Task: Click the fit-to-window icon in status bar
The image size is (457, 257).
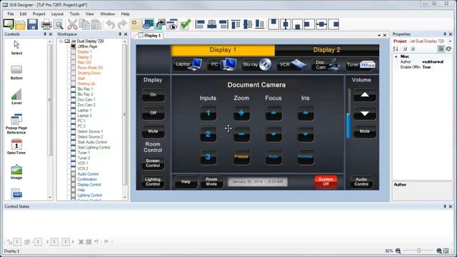Action: tap(446, 251)
